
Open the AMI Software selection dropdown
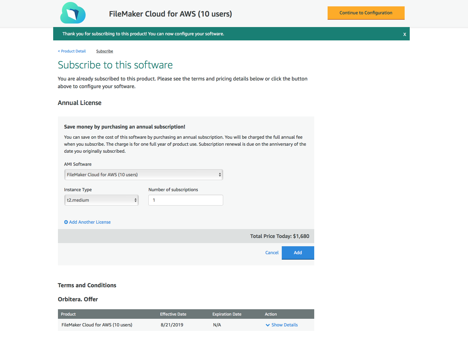(143, 175)
